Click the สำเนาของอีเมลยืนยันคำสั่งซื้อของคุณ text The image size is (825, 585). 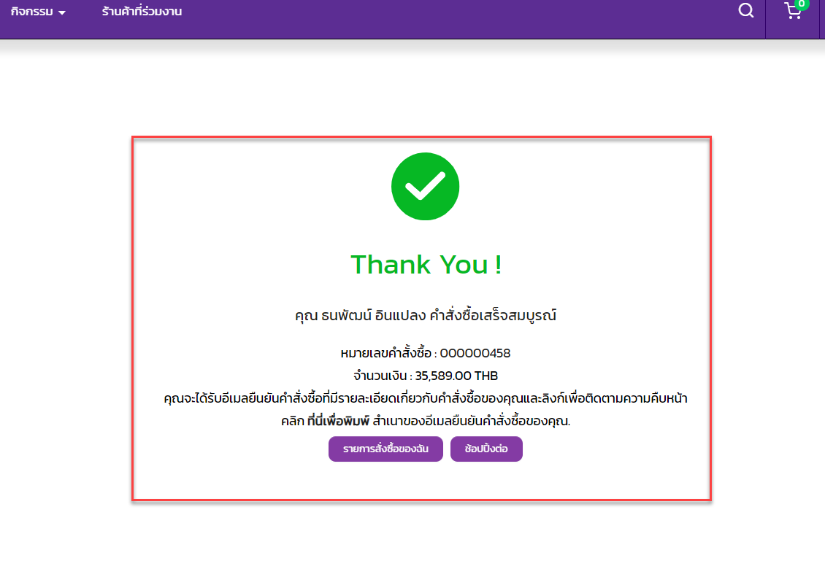click(471, 422)
